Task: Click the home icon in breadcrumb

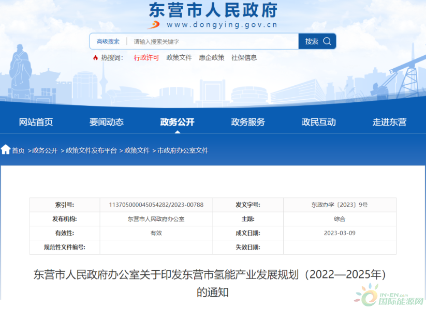Action: click(6, 150)
